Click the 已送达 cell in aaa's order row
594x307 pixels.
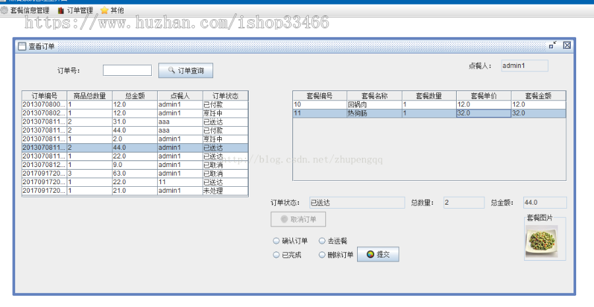(x=226, y=121)
